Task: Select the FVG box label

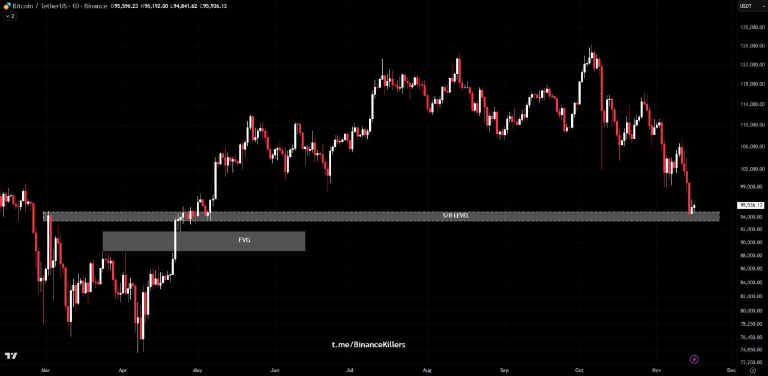Action: pos(244,240)
